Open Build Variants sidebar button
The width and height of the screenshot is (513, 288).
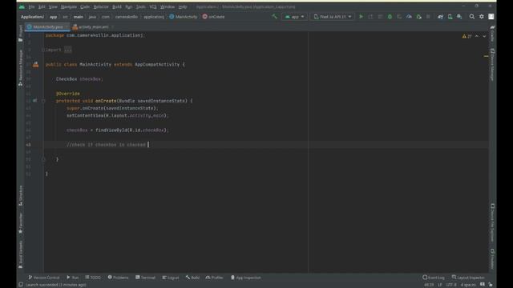coord(21,254)
